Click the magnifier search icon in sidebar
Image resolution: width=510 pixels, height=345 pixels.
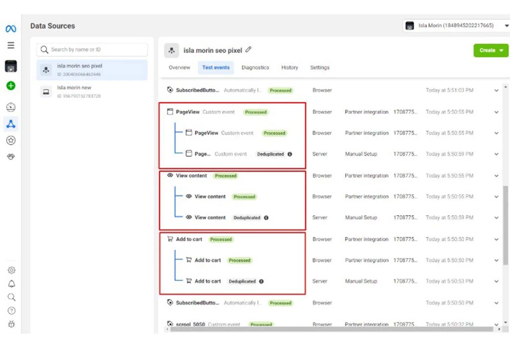tap(11, 297)
